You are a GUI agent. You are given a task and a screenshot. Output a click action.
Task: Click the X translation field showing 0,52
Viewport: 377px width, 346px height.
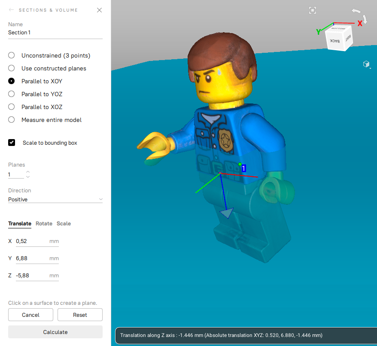[37, 241]
